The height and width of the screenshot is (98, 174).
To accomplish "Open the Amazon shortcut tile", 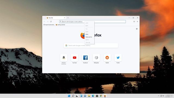I will (x=64, y=58).
